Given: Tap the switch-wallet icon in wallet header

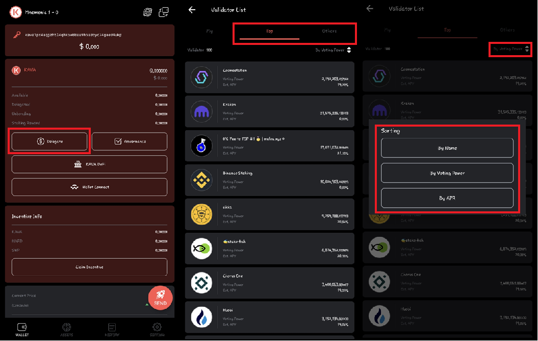Looking at the screenshot, I should coord(164,12).
